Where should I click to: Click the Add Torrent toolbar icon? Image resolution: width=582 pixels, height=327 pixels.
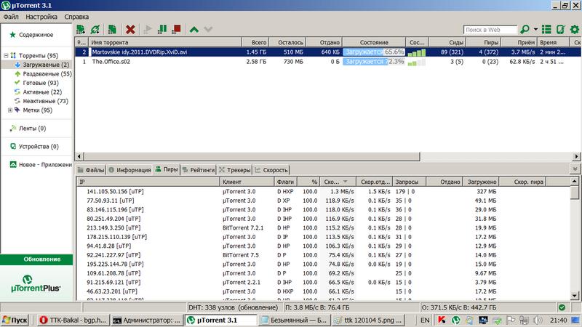click(x=81, y=29)
